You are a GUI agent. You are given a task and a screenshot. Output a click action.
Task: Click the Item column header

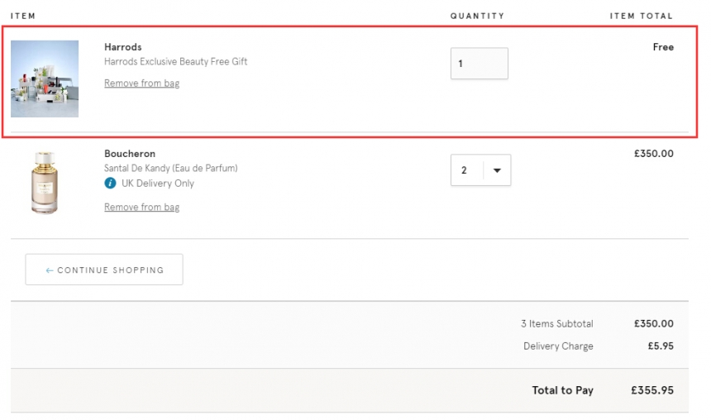22,16
